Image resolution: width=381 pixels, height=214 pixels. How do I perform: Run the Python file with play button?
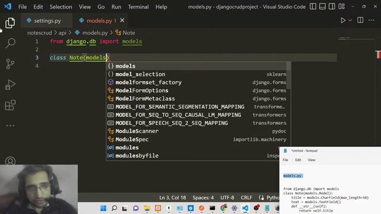[x=343, y=20]
